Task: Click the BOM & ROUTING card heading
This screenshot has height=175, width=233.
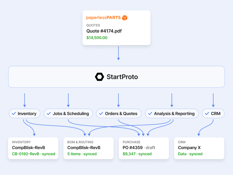Action: coord(80,142)
